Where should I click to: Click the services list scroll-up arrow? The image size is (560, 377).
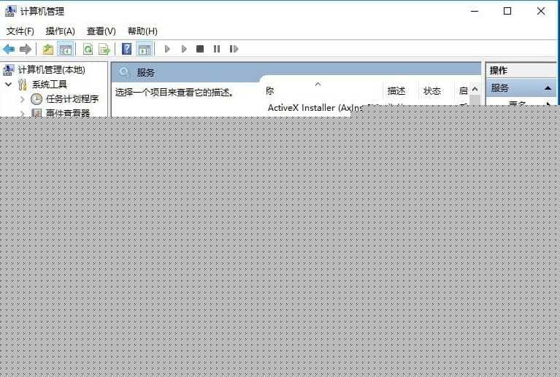475,89
